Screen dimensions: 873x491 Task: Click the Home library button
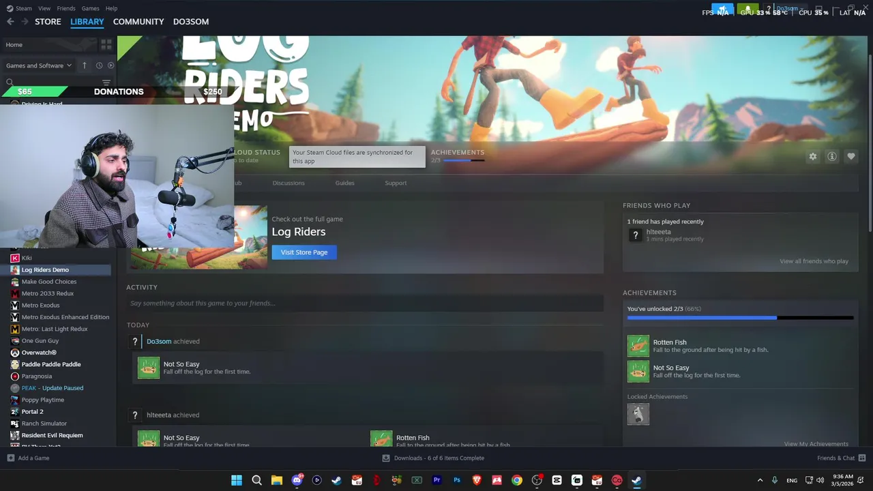point(48,44)
